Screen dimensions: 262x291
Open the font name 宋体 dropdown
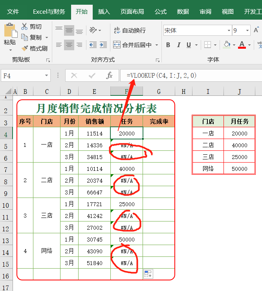[x=229, y=31]
